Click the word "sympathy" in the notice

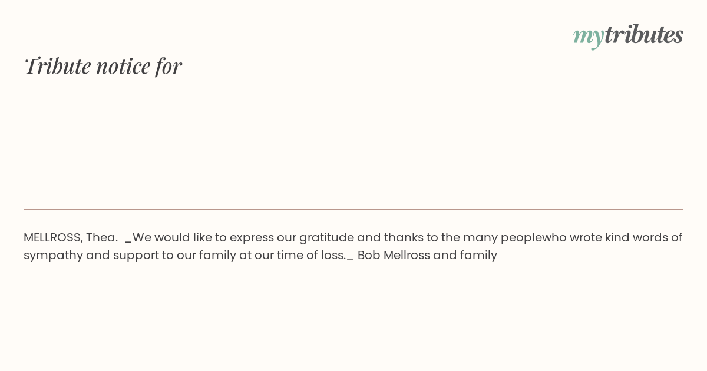tap(53, 256)
